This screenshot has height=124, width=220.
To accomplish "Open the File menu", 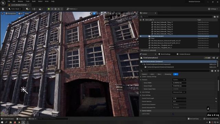I will (x=9, y=1).
